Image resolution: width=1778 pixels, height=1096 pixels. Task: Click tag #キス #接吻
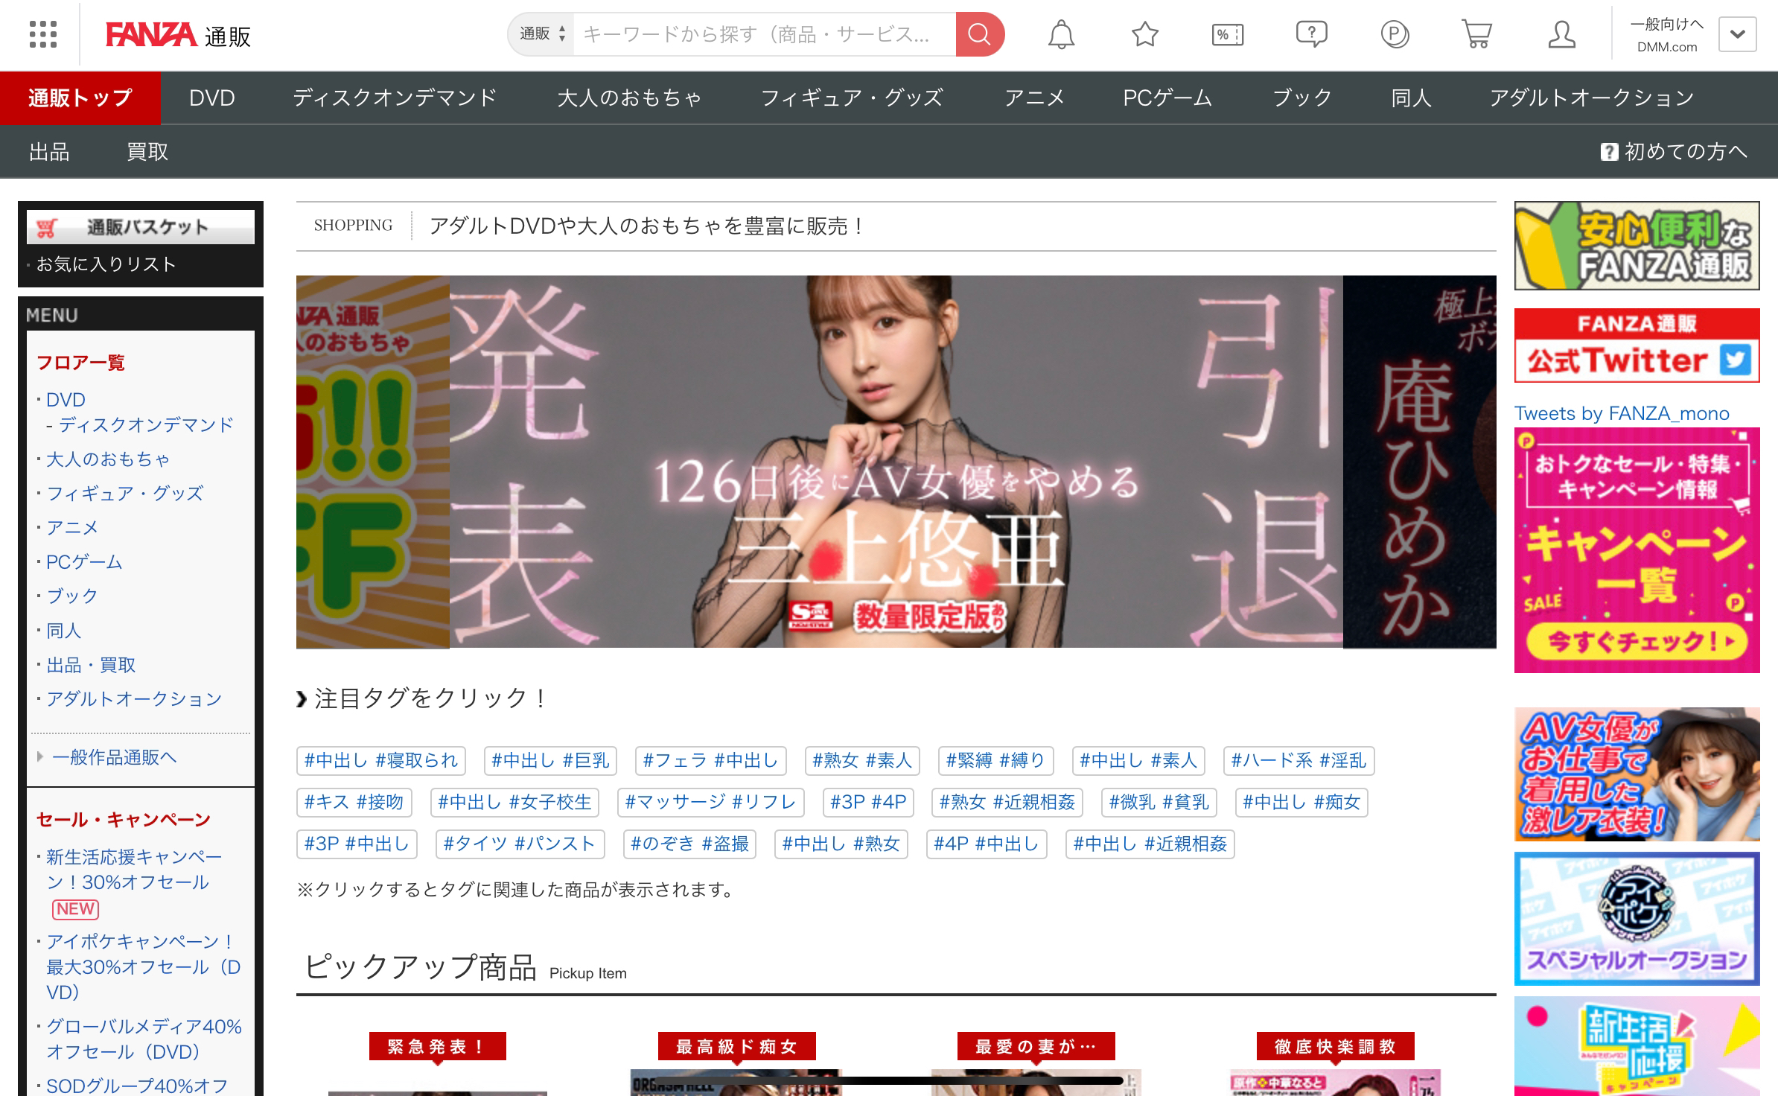(x=354, y=803)
